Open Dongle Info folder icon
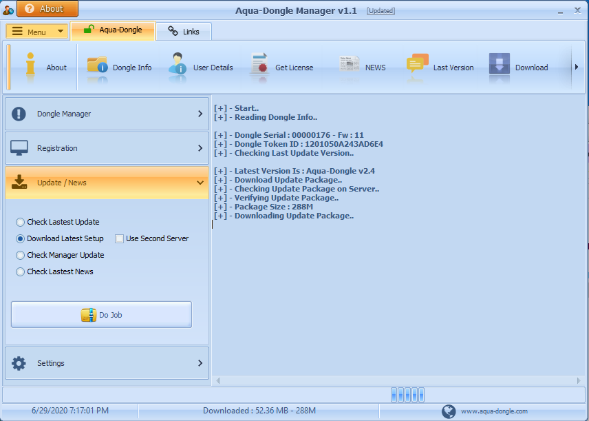The height and width of the screenshot is (421, 589). coord(97,65)
